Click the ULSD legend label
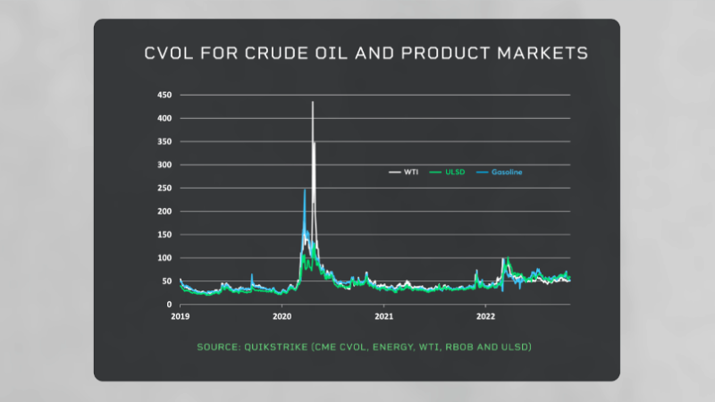The width and height of the screenshot is (715, 402). pos(450,172)
